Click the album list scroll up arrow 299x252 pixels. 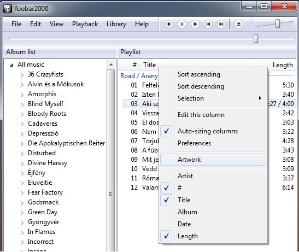111,65
